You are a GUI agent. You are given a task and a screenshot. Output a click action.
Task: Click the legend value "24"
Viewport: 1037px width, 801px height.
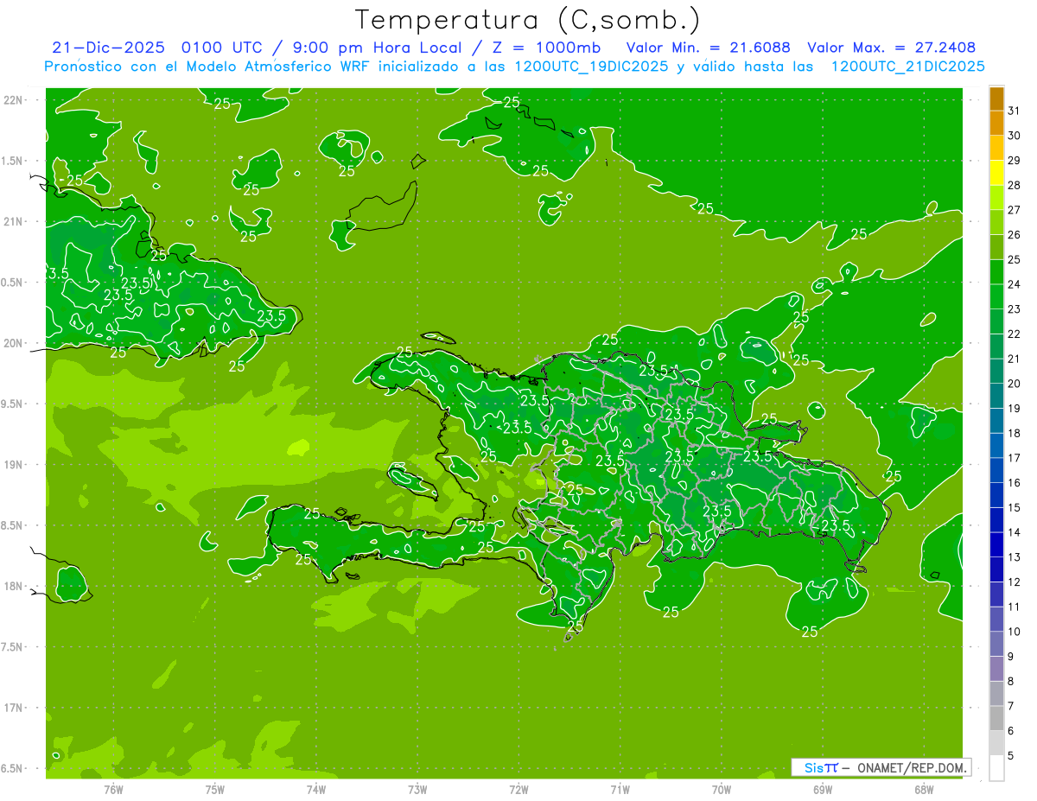1015,284
